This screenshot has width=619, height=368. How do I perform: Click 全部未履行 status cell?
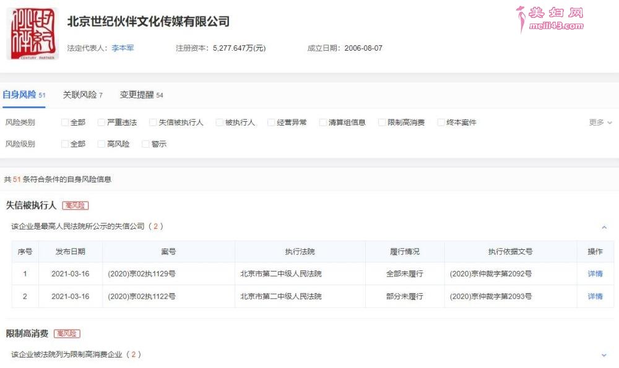[405, 274]
